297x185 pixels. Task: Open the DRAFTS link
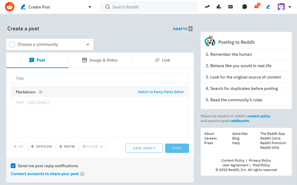click(x=180, y=29)
